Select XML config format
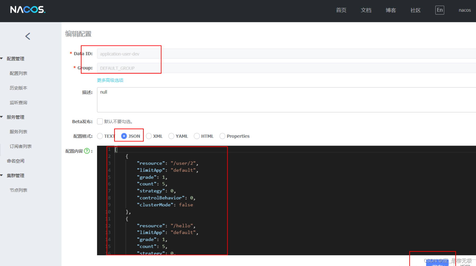The height and width of the screenshot is (266, 476). point(149,136)
